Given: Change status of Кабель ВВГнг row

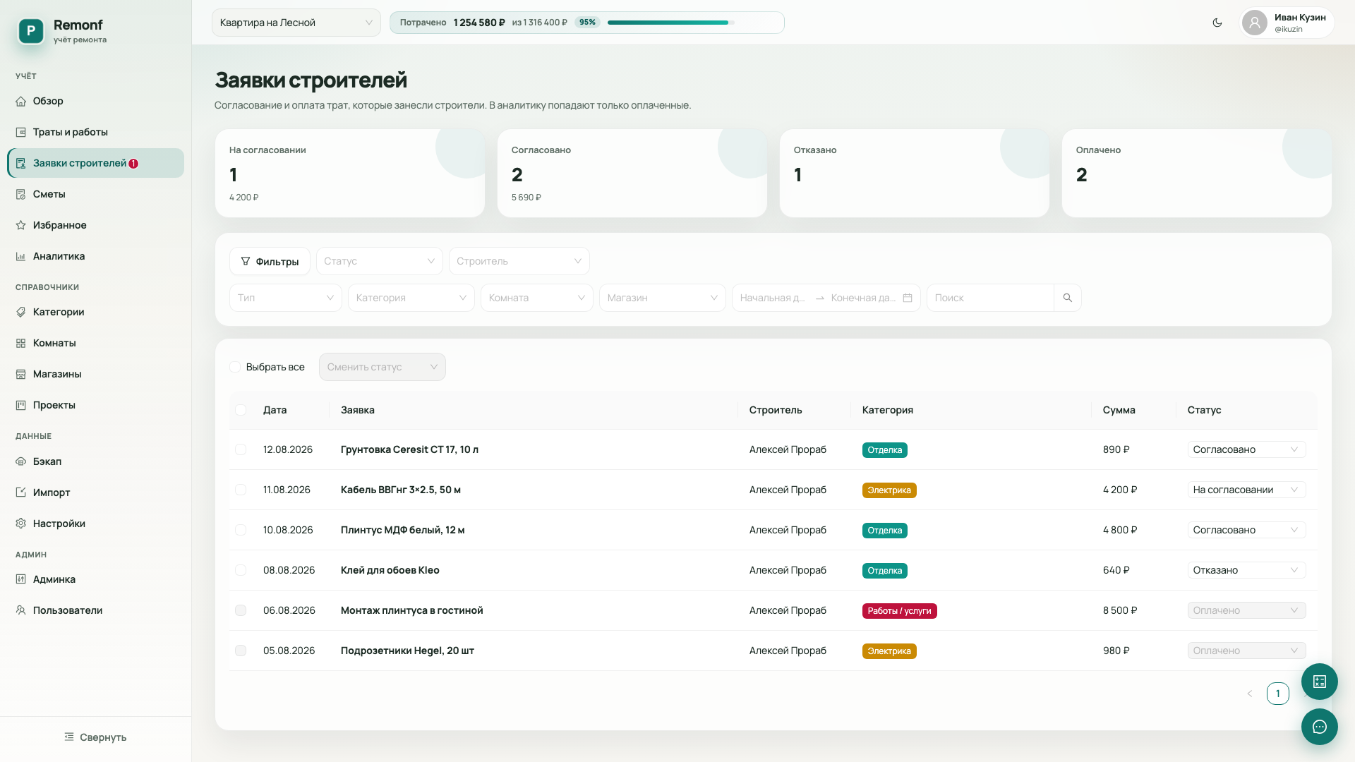Looking at the screenshot, I should click(x=1246, y=490).
